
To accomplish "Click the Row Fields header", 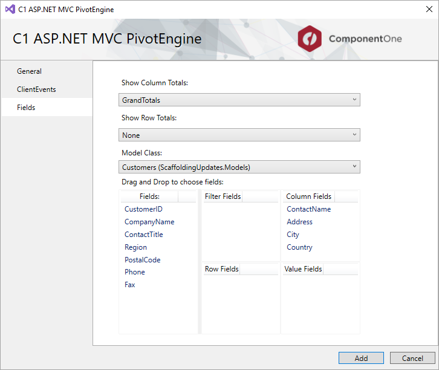I will pyautogui.click(x=222, y=269).
